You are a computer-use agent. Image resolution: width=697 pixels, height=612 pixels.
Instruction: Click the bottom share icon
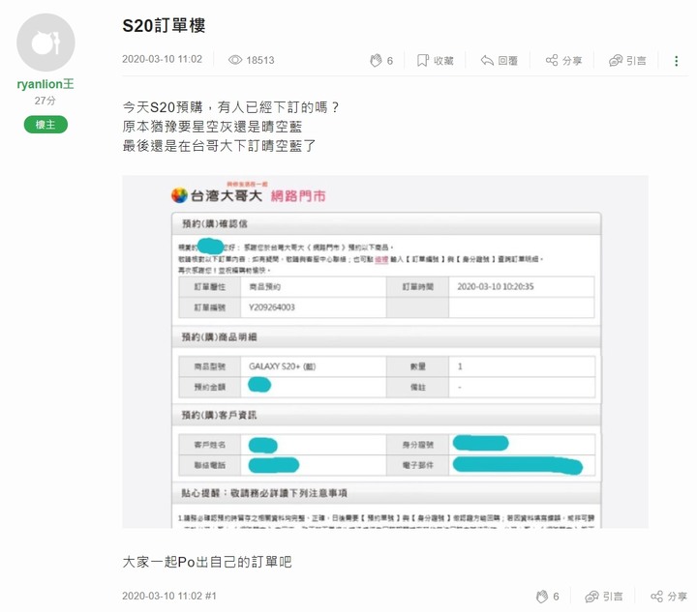657,597
